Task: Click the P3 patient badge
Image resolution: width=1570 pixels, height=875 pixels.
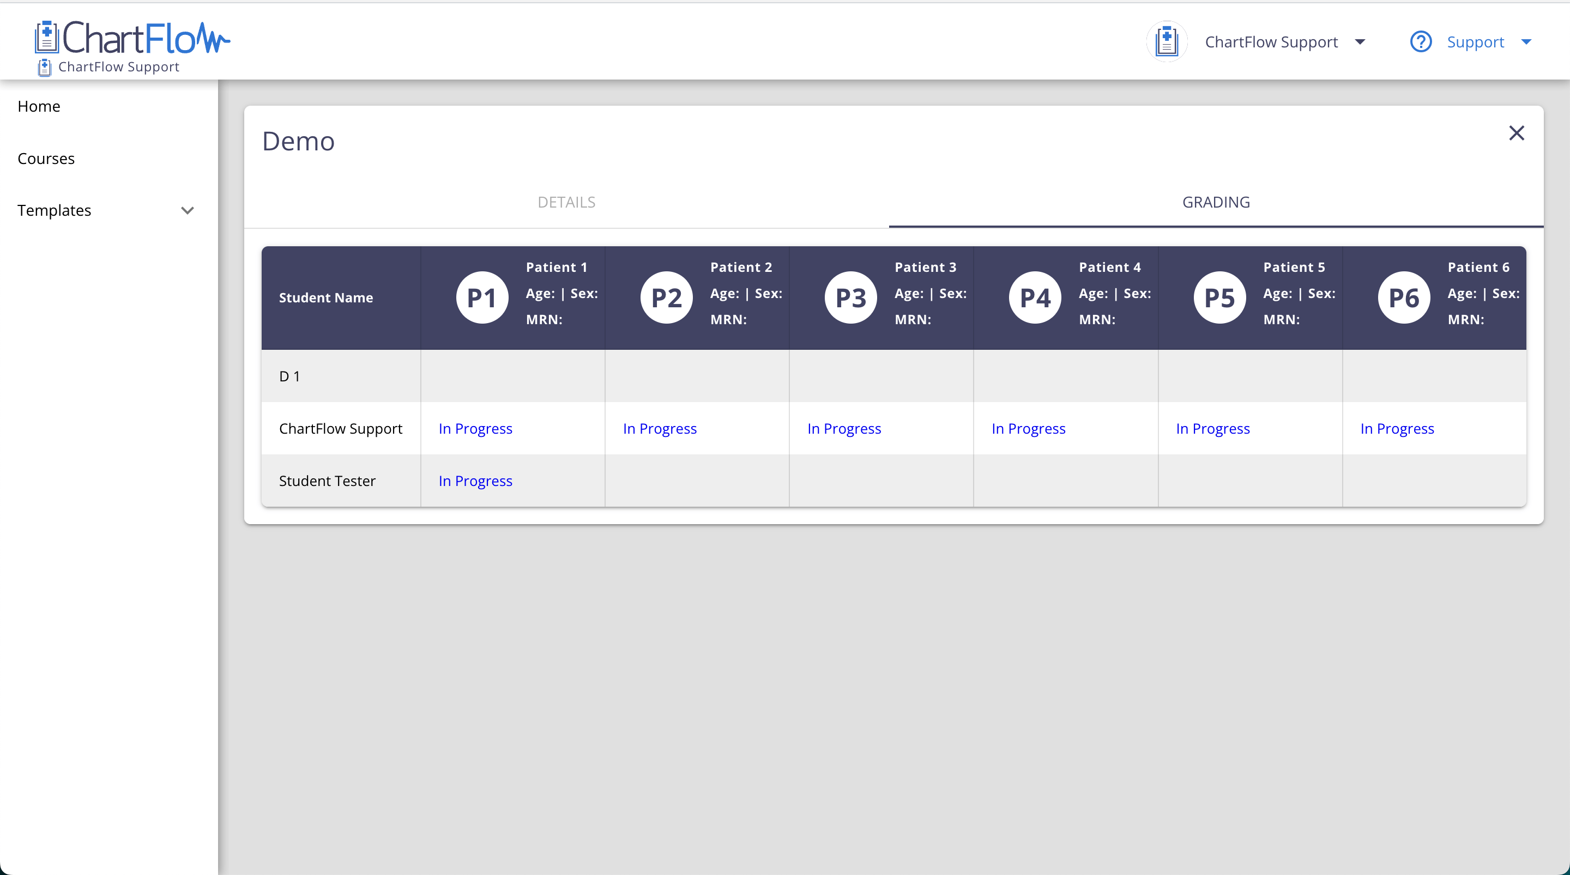Action: [850, 297]
